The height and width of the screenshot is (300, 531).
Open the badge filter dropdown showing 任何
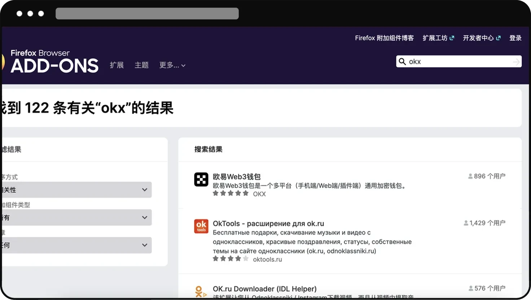click(x=76, y=245)
